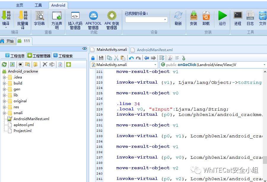Expand the res folder

click(4, 107)
